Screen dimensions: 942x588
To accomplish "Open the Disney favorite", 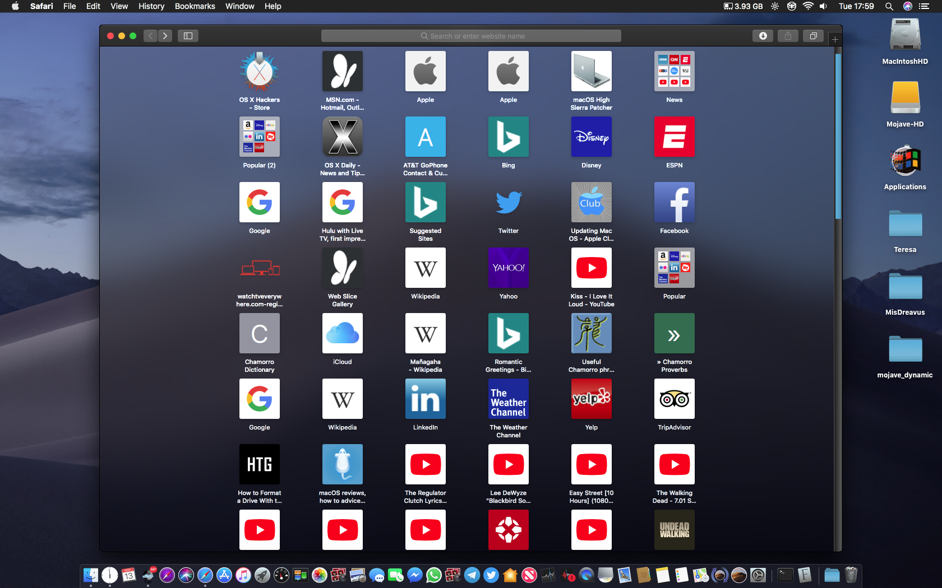I will click(592, 137).
